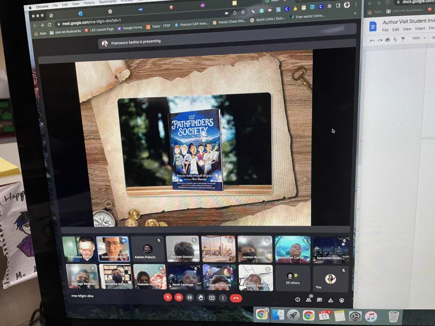435x326 pixels.
Task: Select Santiago Ramirez's video tile
Action: click(x=83, y=277)
